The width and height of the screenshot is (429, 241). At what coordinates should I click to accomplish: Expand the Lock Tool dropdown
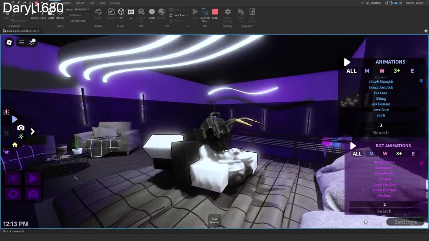(187, 15)
